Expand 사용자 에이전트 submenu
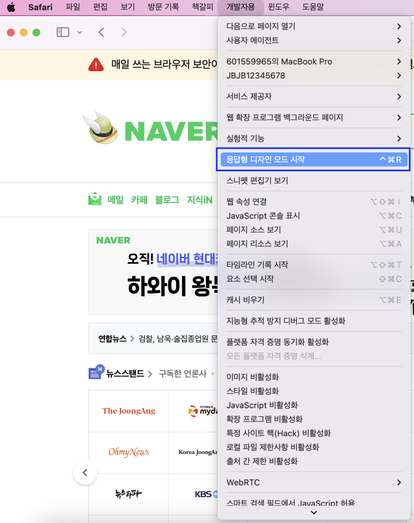The height and width of the screenshot is (523, 414). [x=314, y=41]
